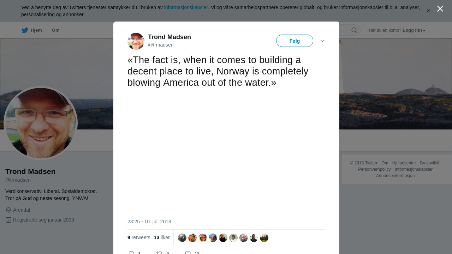Click the last liker's avatar thumbnail
452x254 pixels.
(264, 238)
